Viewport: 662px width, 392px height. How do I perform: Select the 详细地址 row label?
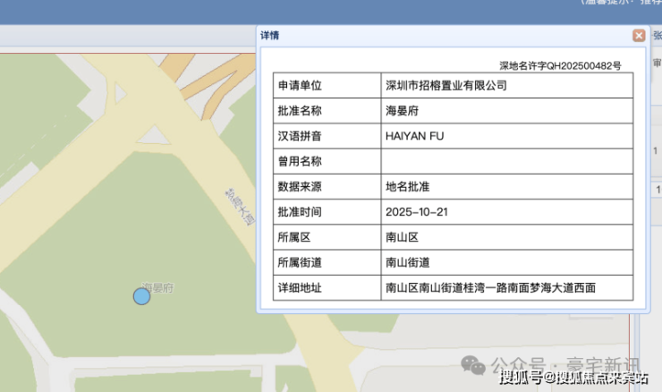click(300, 288)
